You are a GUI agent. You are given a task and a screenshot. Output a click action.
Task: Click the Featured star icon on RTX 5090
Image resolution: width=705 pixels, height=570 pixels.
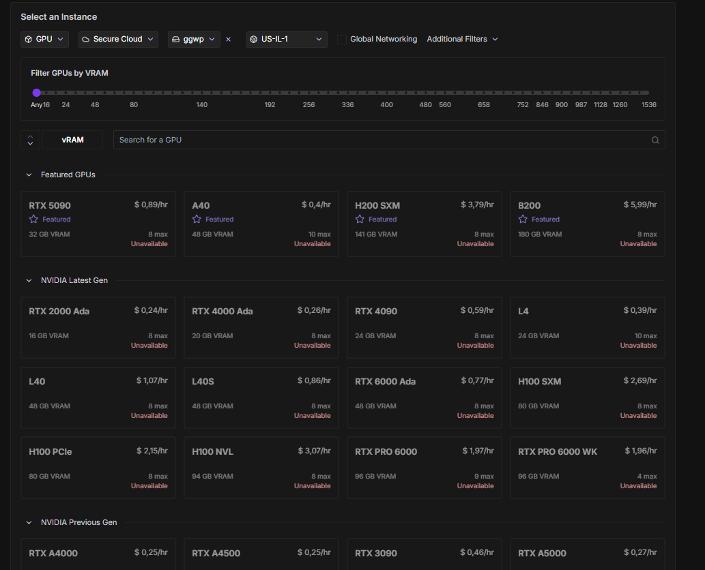pos(33,219)
